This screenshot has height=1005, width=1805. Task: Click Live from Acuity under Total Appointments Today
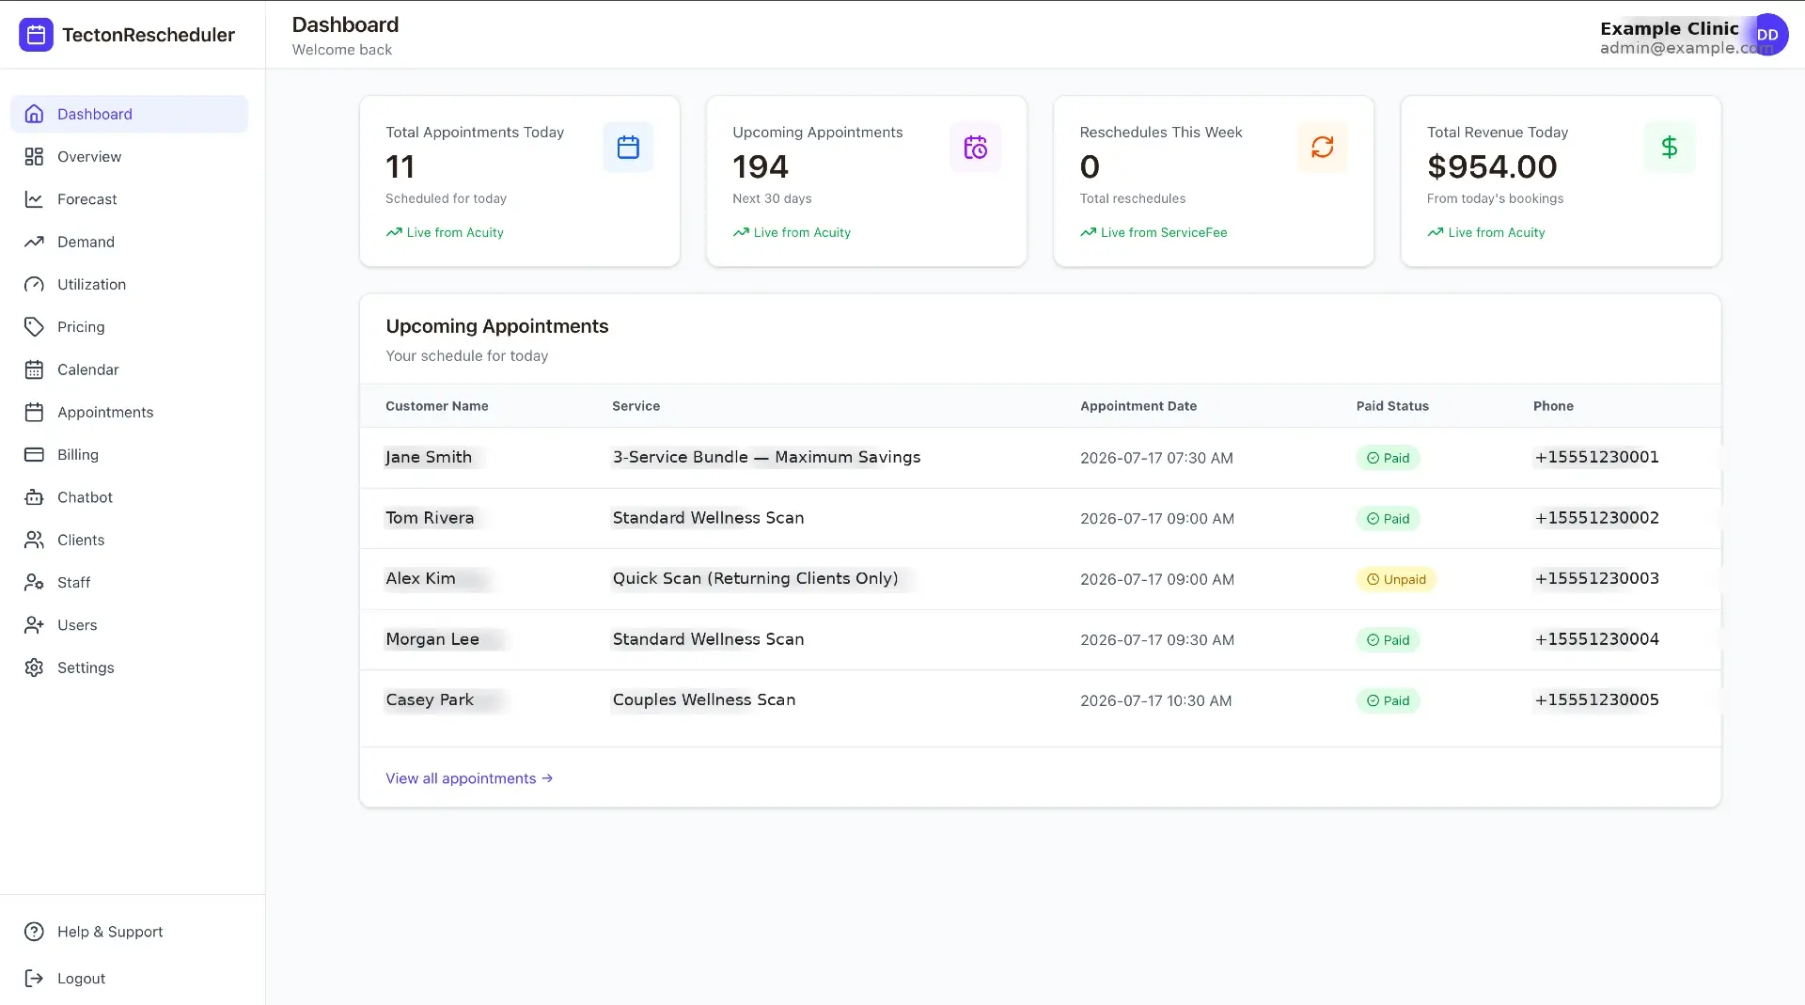click(x=455, y=232)
